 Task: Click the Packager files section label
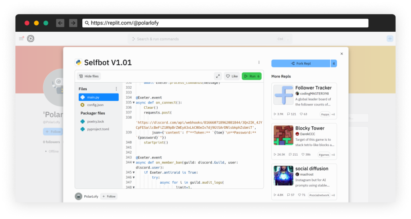(93, 113)
